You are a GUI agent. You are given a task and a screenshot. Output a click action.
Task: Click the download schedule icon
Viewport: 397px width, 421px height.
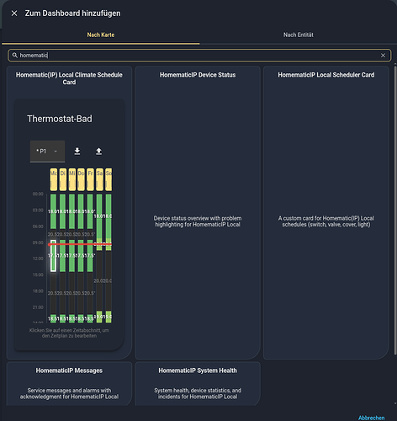tap(77, 152)
